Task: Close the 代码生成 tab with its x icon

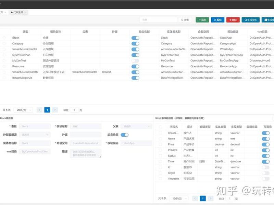Action: tap(25, 12)
